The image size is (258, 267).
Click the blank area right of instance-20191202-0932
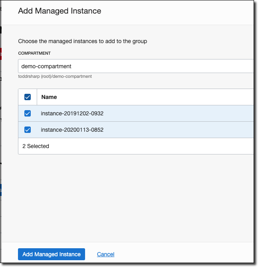tap(180, 113)
